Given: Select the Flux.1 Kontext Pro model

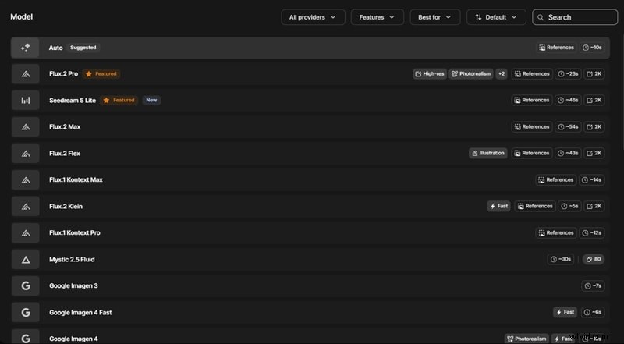Looking at the screenshot, I should click(75, 233).
